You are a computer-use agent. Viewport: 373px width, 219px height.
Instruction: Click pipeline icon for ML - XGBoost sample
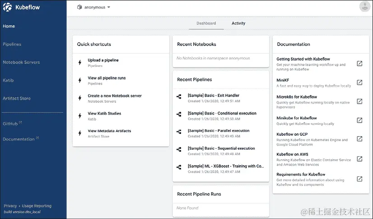click(179, 167)
